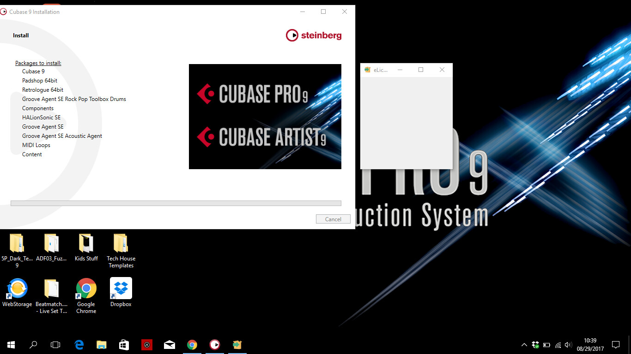Select 'Padshop 64bit' in package list
This screenshot has width=631, height=354.
coord(40,81)
